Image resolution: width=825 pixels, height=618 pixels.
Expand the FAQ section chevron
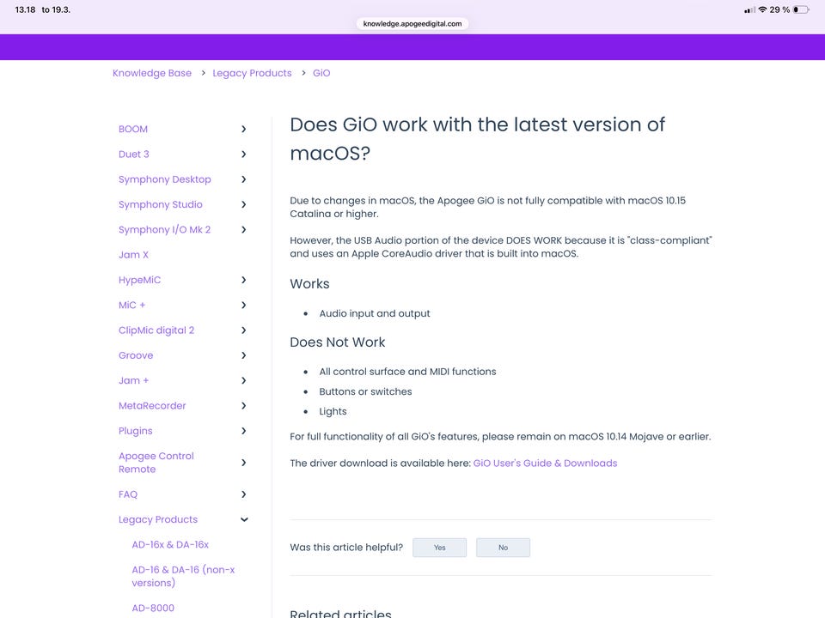244,494
